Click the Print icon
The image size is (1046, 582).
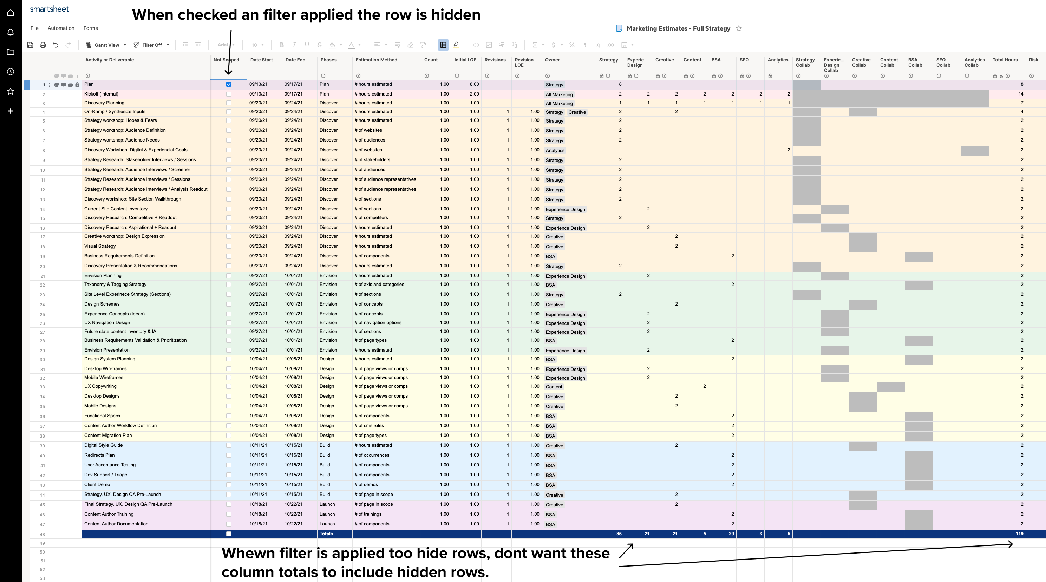pyautogui.click(x=43, y=45)
